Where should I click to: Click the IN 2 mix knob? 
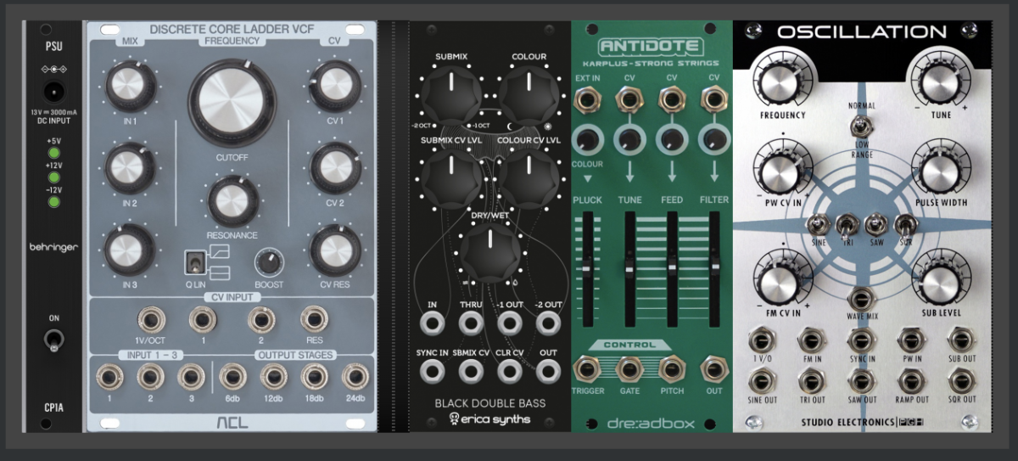(x=130, y=169)
